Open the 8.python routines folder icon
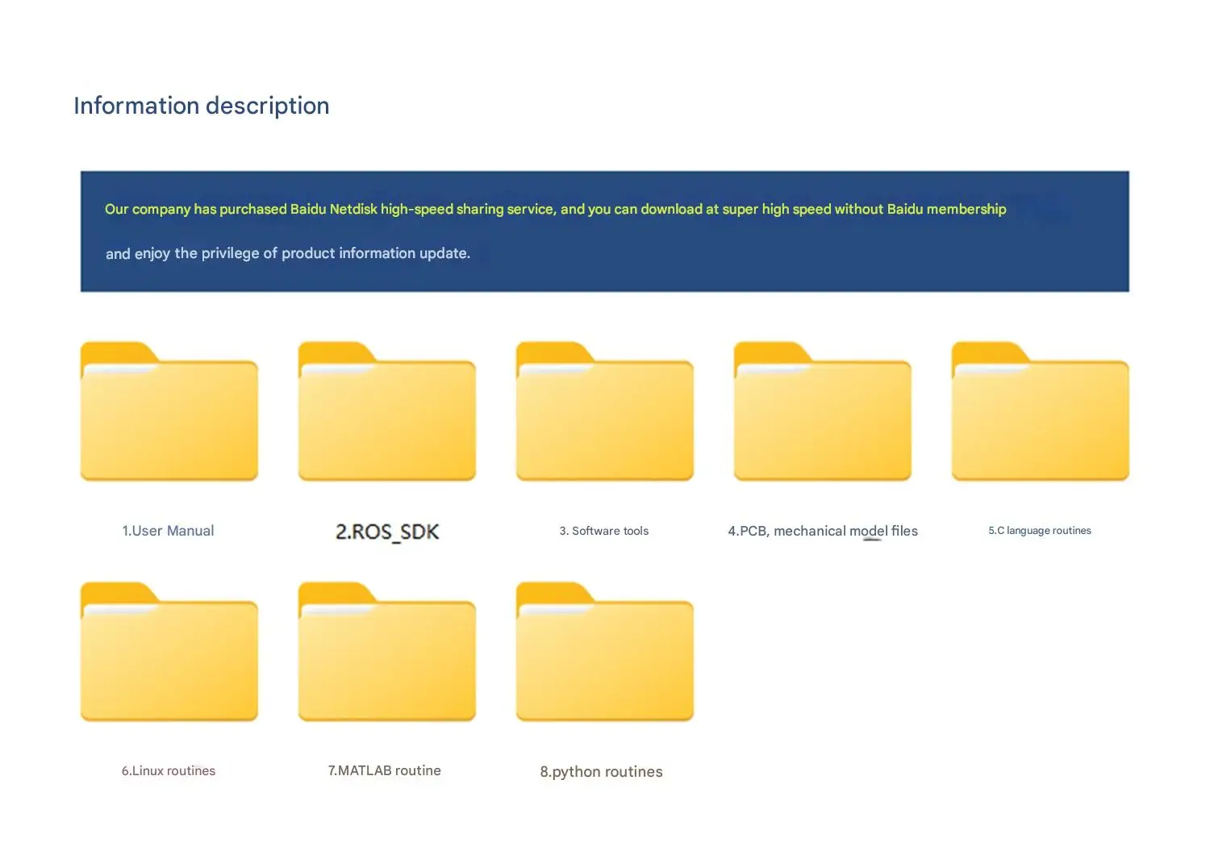Viewport: 1210px width, 851px height. coord(605,652)
